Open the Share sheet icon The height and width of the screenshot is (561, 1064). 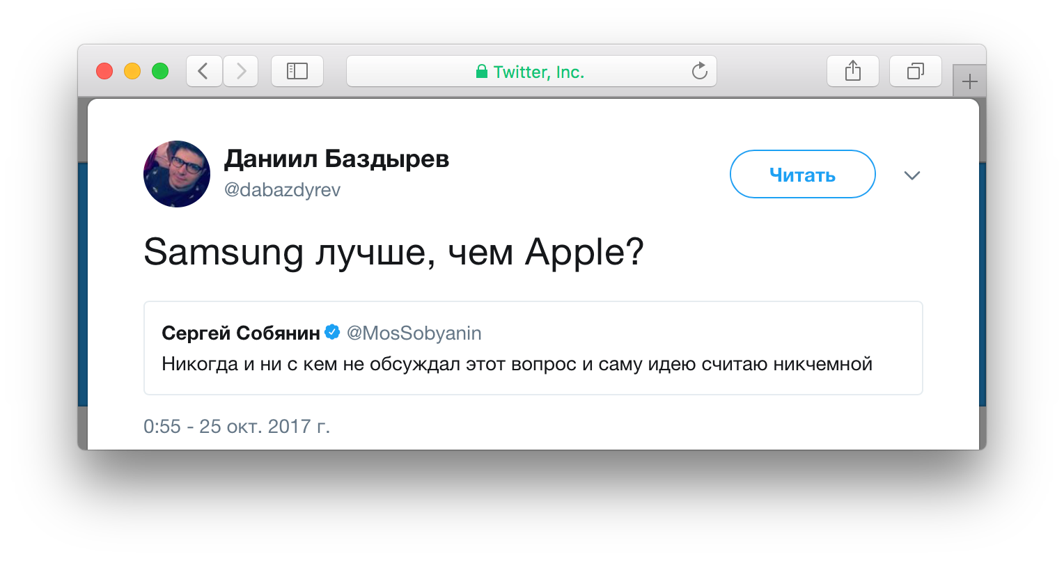tap(852, 71)
